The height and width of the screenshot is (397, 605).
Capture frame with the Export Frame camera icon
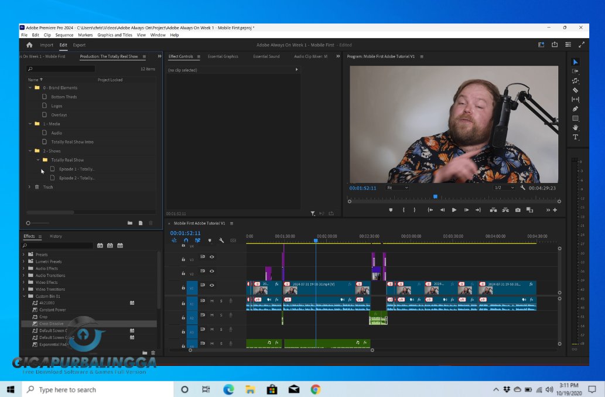tap(518, 209)
